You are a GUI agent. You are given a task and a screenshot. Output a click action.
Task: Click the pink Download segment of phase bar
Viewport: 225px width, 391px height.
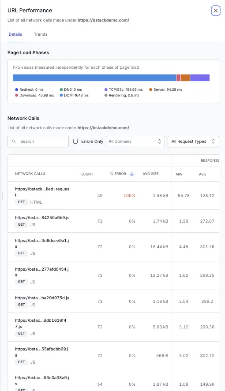click(178, 78)
